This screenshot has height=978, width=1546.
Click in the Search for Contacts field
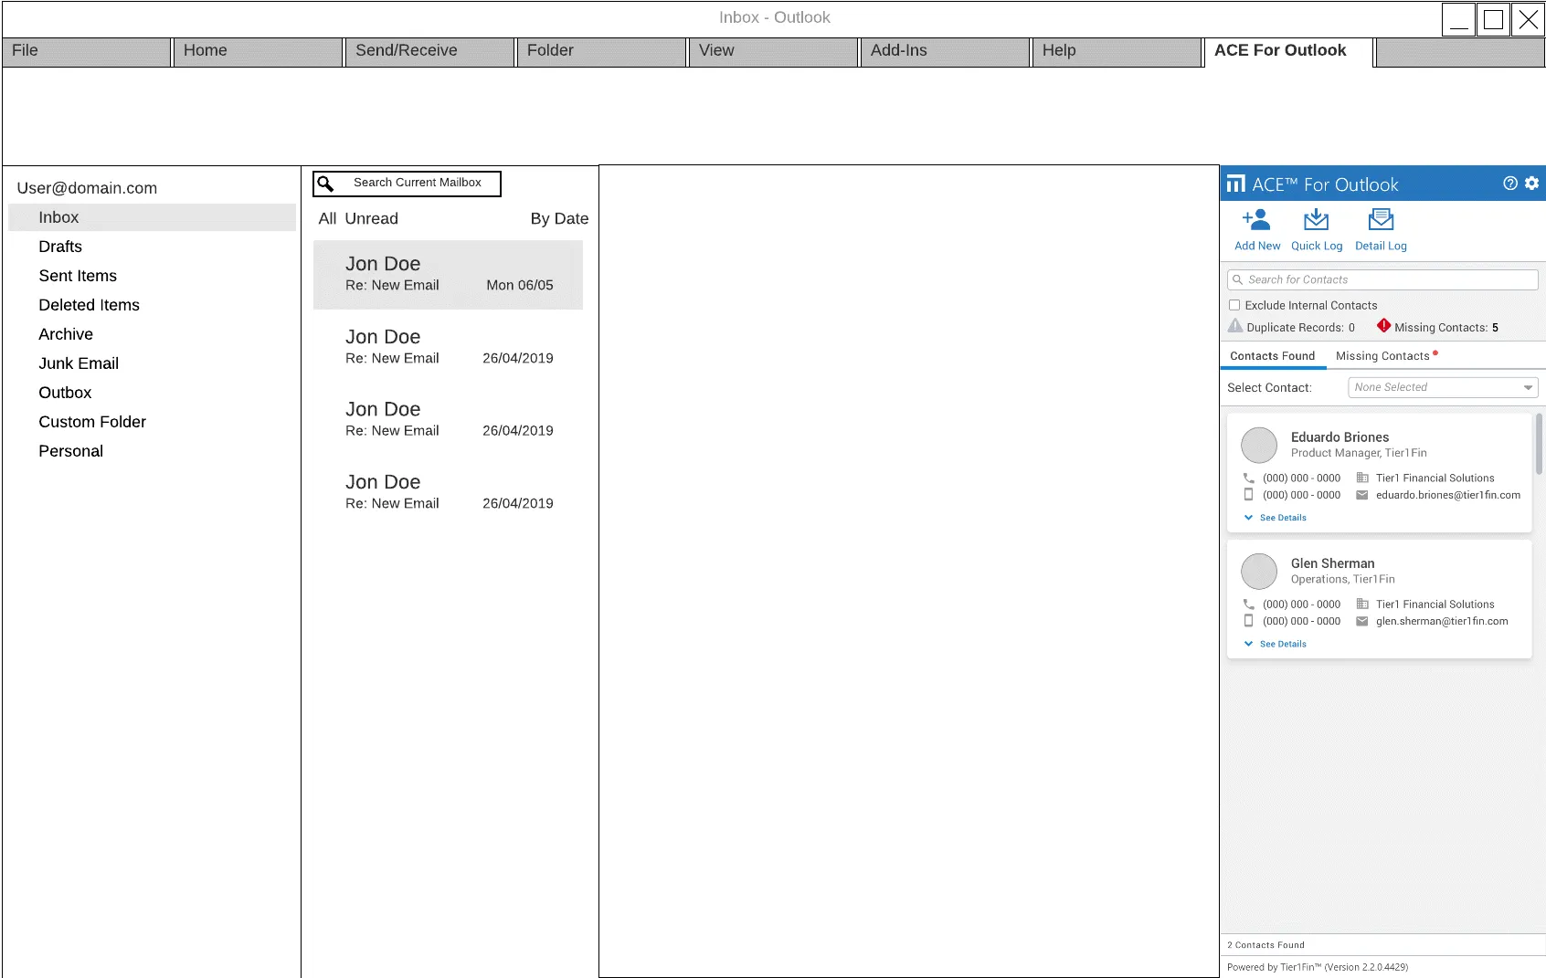coord(1382,279)
